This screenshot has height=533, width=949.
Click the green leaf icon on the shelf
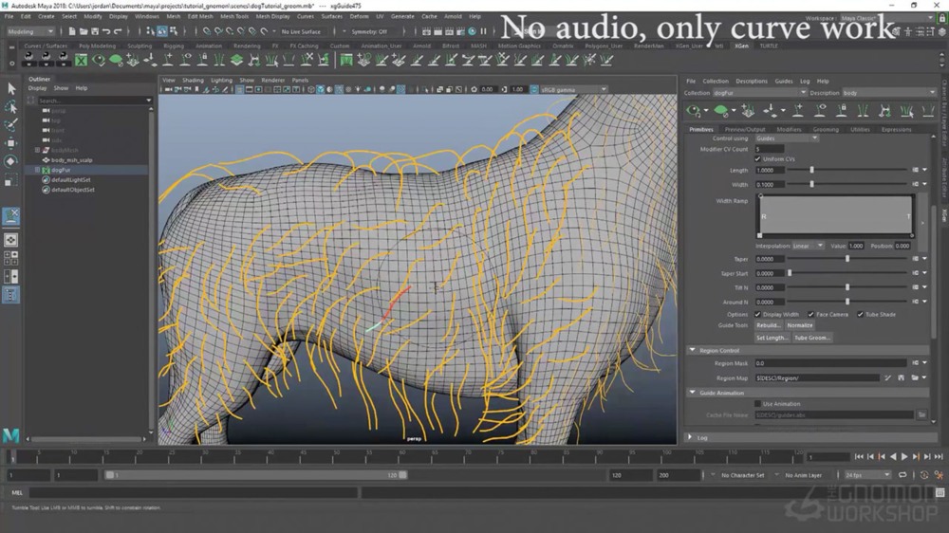click(x=116, y=60)
